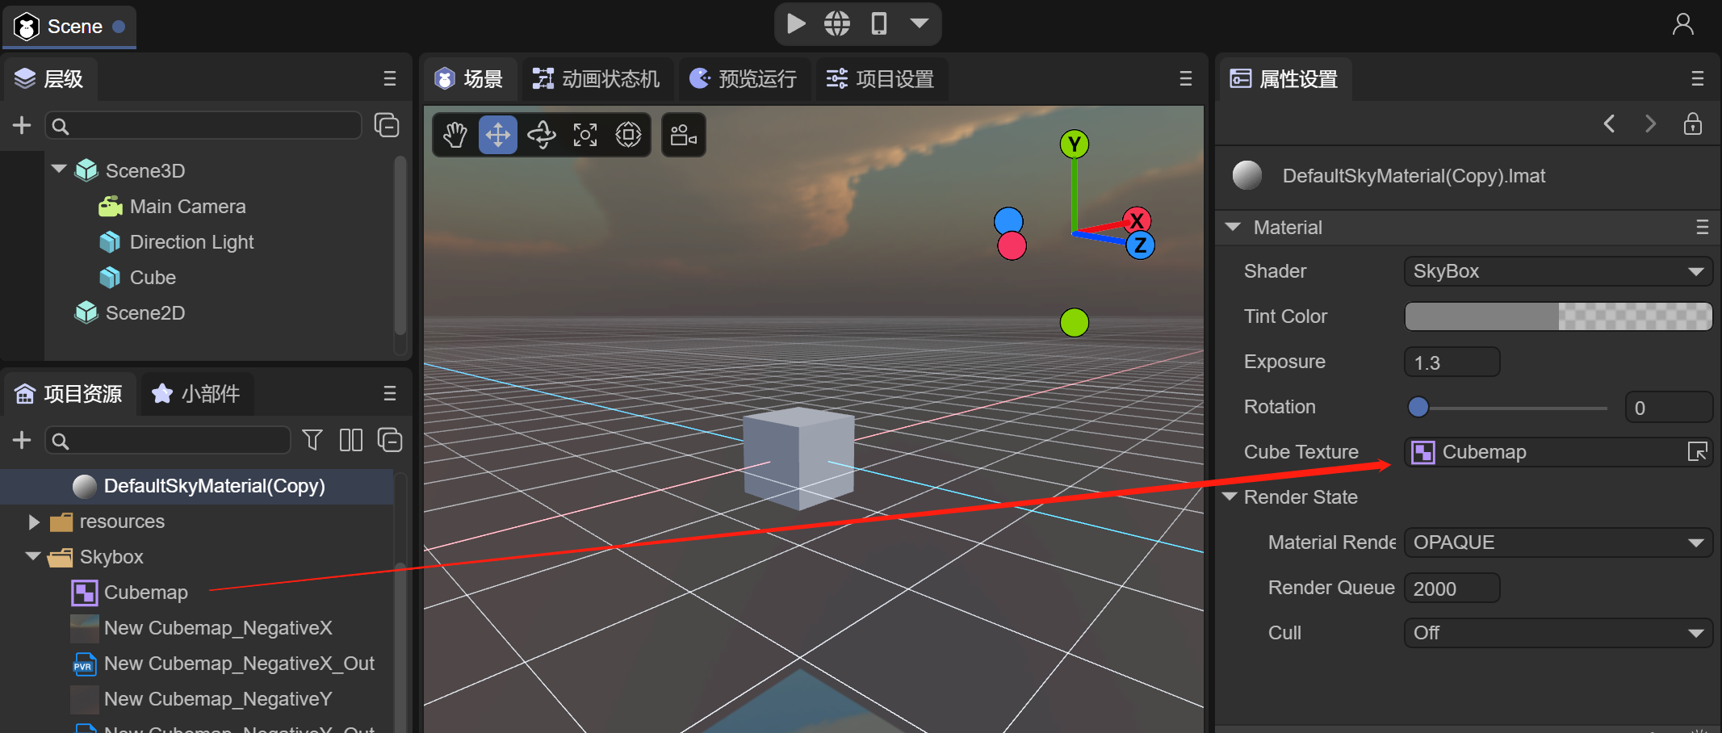Screen dimensions: 1722x733
Task: Click the browser preview globe icon
Action: [837, 23]
